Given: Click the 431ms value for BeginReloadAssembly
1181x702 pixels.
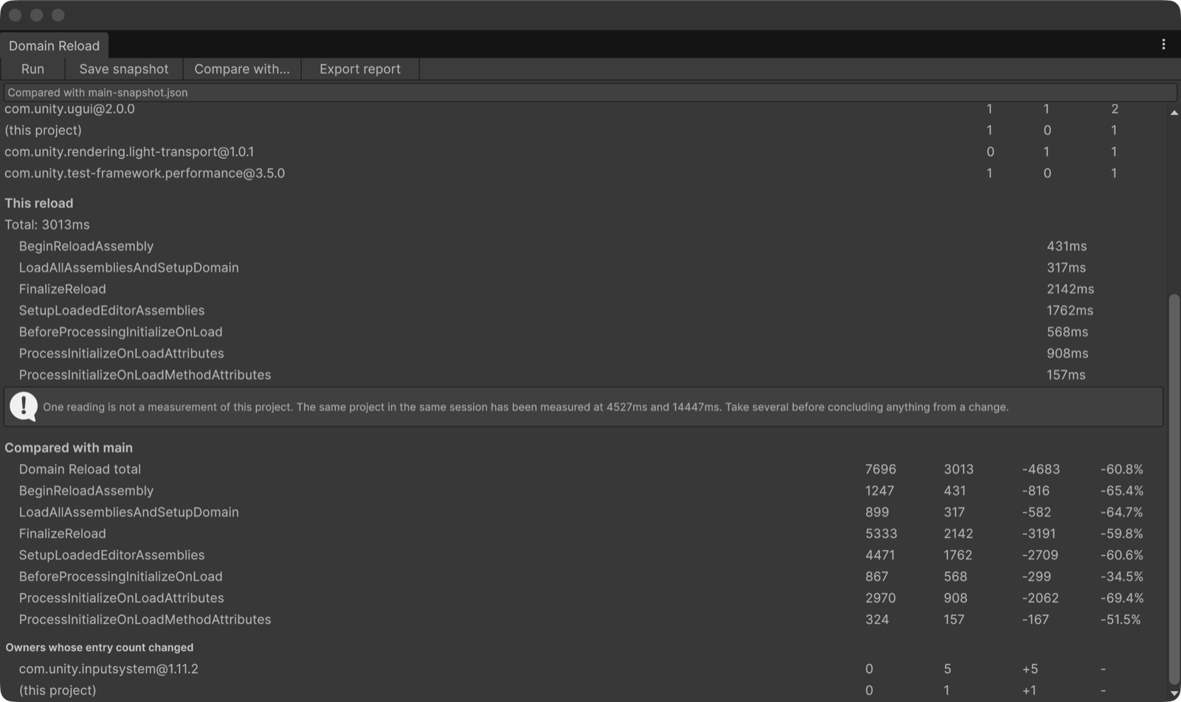Looking at the screenshot, I should 1067,246.
